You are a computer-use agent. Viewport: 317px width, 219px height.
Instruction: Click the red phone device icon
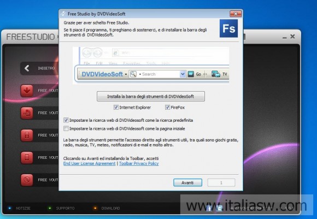pos(27,158)
